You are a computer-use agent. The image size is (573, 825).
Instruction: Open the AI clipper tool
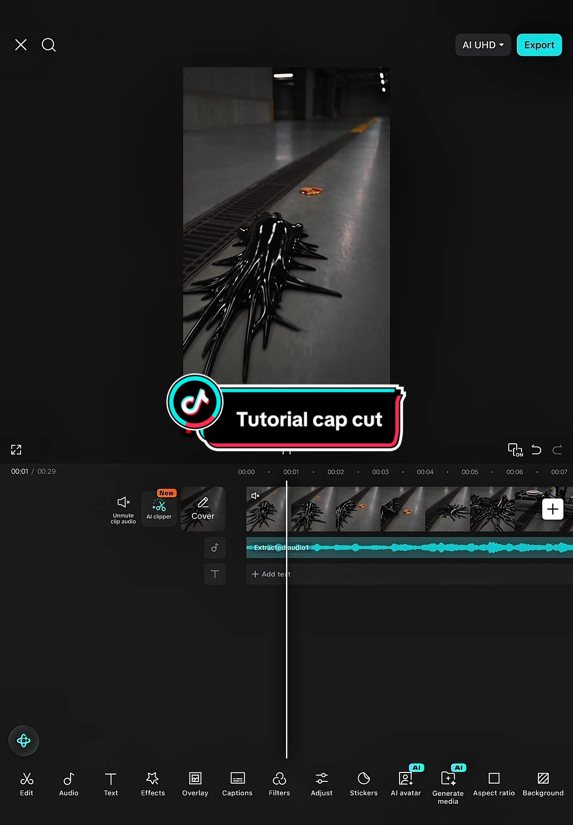click(159, 509)
